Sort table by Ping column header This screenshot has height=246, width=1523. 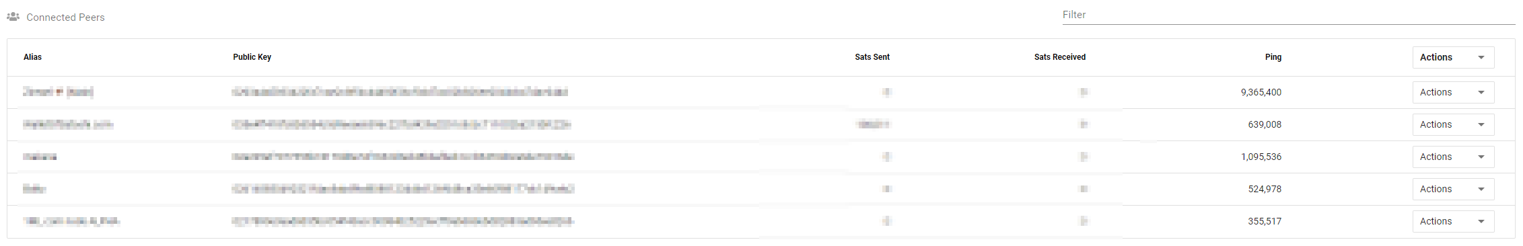pos(1273,57)
